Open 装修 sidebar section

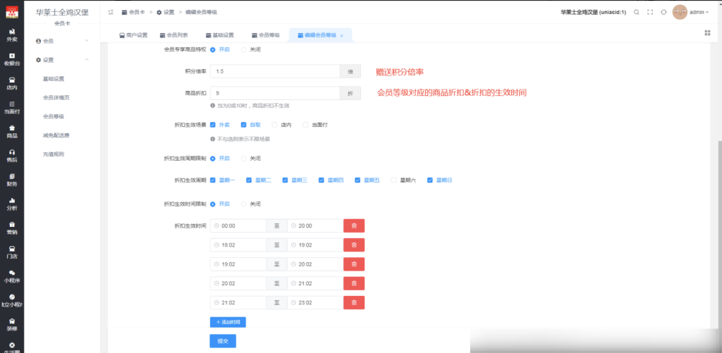pos(12,325)
